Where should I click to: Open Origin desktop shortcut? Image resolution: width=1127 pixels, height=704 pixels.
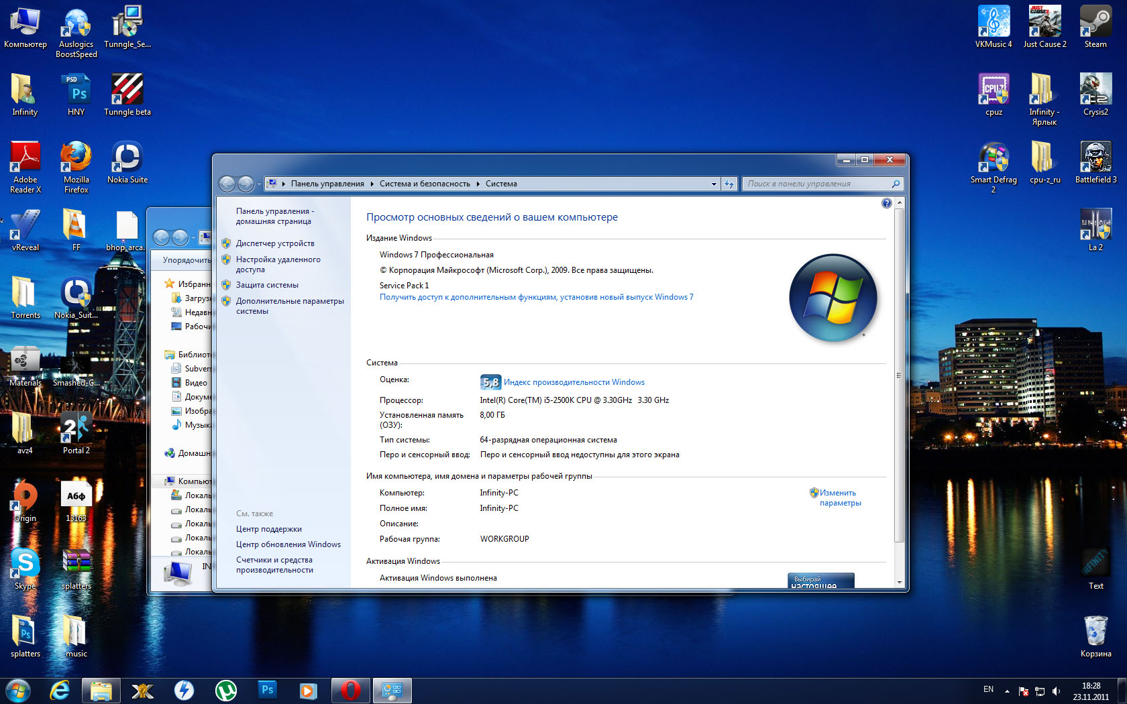(25, 501)
